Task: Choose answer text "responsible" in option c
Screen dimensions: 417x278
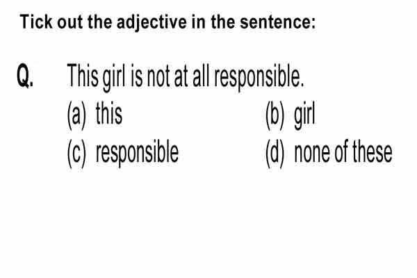Action: [x=137, y=154]
